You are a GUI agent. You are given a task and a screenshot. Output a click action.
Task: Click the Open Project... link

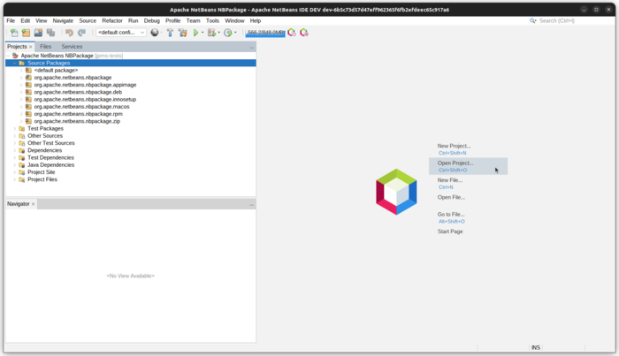pos(455,163)
